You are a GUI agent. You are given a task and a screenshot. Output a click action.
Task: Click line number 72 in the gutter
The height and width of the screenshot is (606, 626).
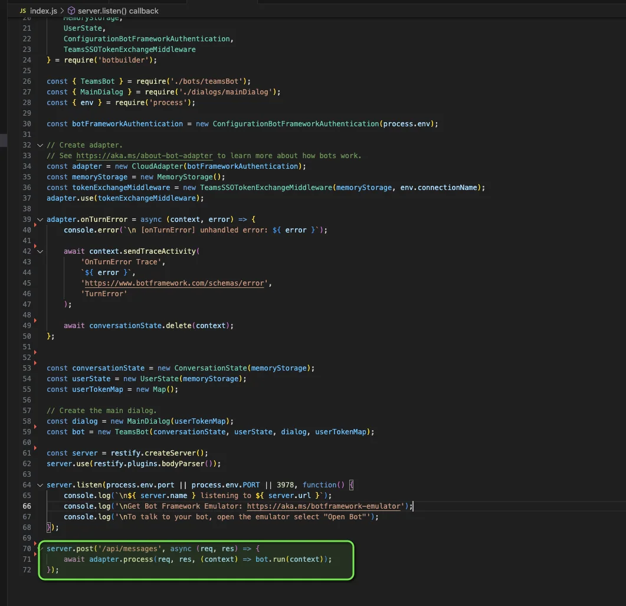coord(27,569)
